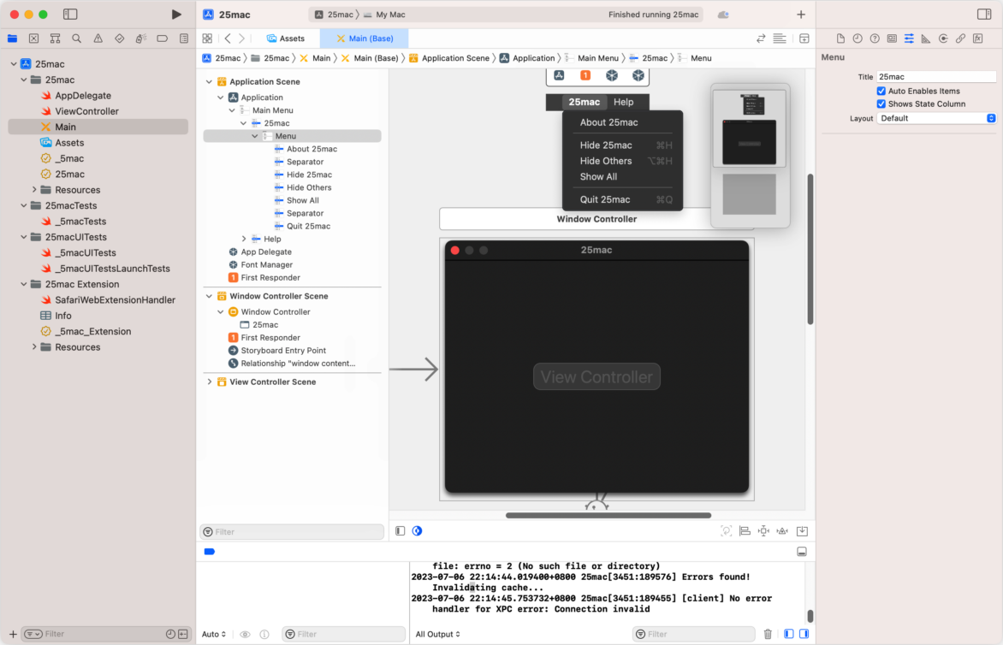Toggle Auto Enables Items checkbox
This screenshot has height=645, width=1003.
[881, 91]
